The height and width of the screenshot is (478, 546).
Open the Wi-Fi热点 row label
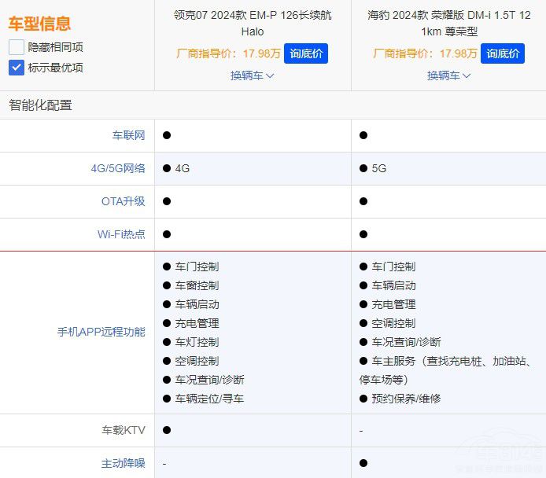click(x=121, y=234)
